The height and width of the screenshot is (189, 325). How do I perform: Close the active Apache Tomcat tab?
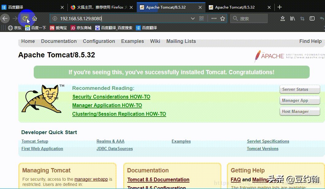pos(200,7)
